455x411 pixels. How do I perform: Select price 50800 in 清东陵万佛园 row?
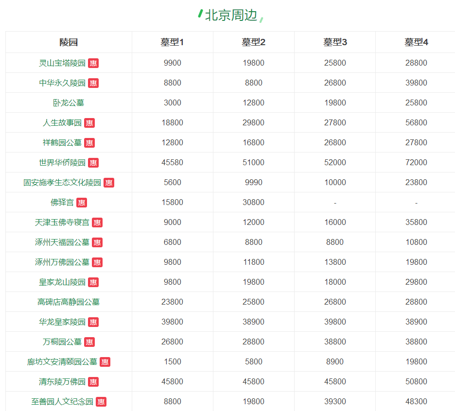click(416, 382)
